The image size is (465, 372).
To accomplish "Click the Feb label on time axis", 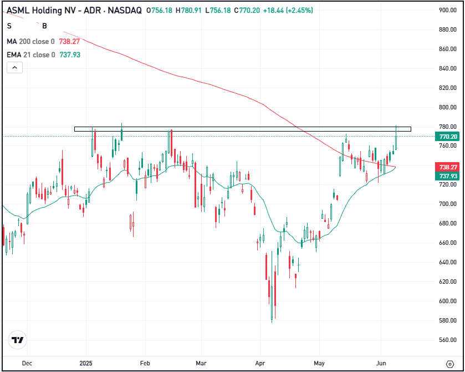I will (x=145, y=363).
